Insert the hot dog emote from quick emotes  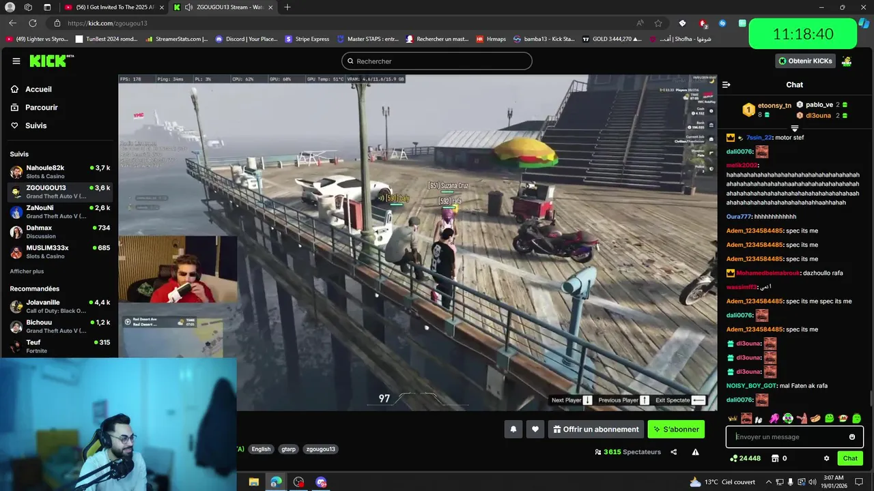coord(815,419)
